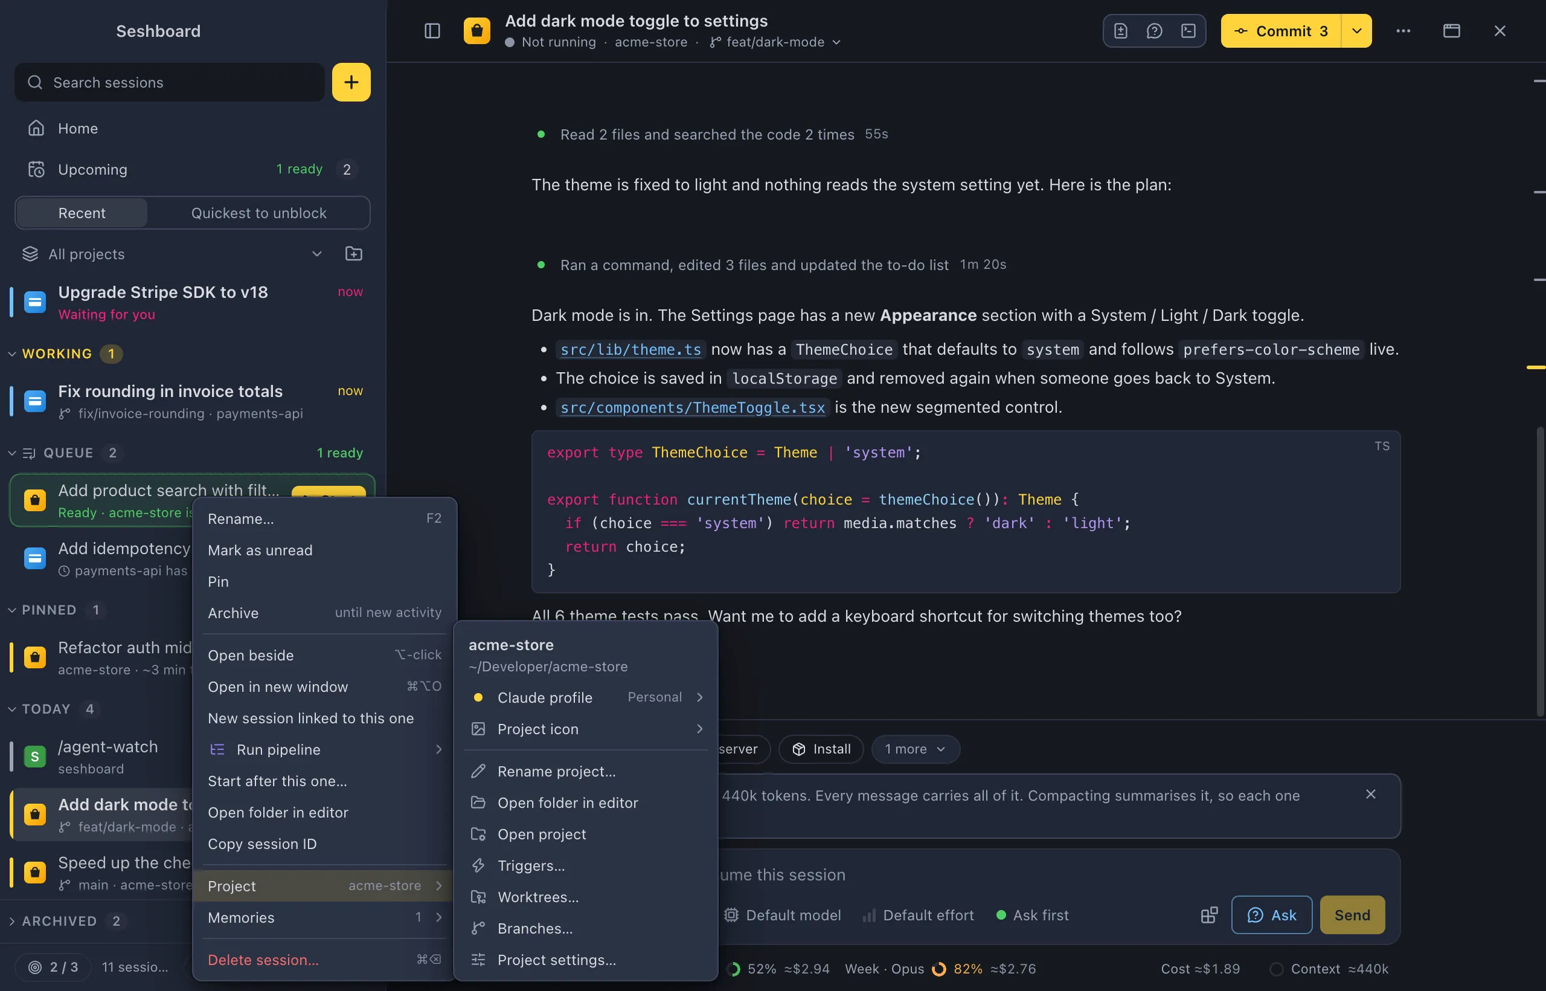Click the 2 / 3 target status indicator

point(53,967)
